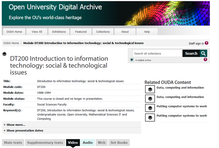The width and height of the screenshot is (219, 148).
Task: Switch to the Main texts tab
Action: click(13, 143)
